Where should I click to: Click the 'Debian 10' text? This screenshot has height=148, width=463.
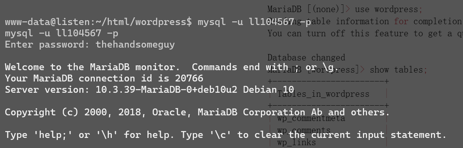[x=269, y=90]
